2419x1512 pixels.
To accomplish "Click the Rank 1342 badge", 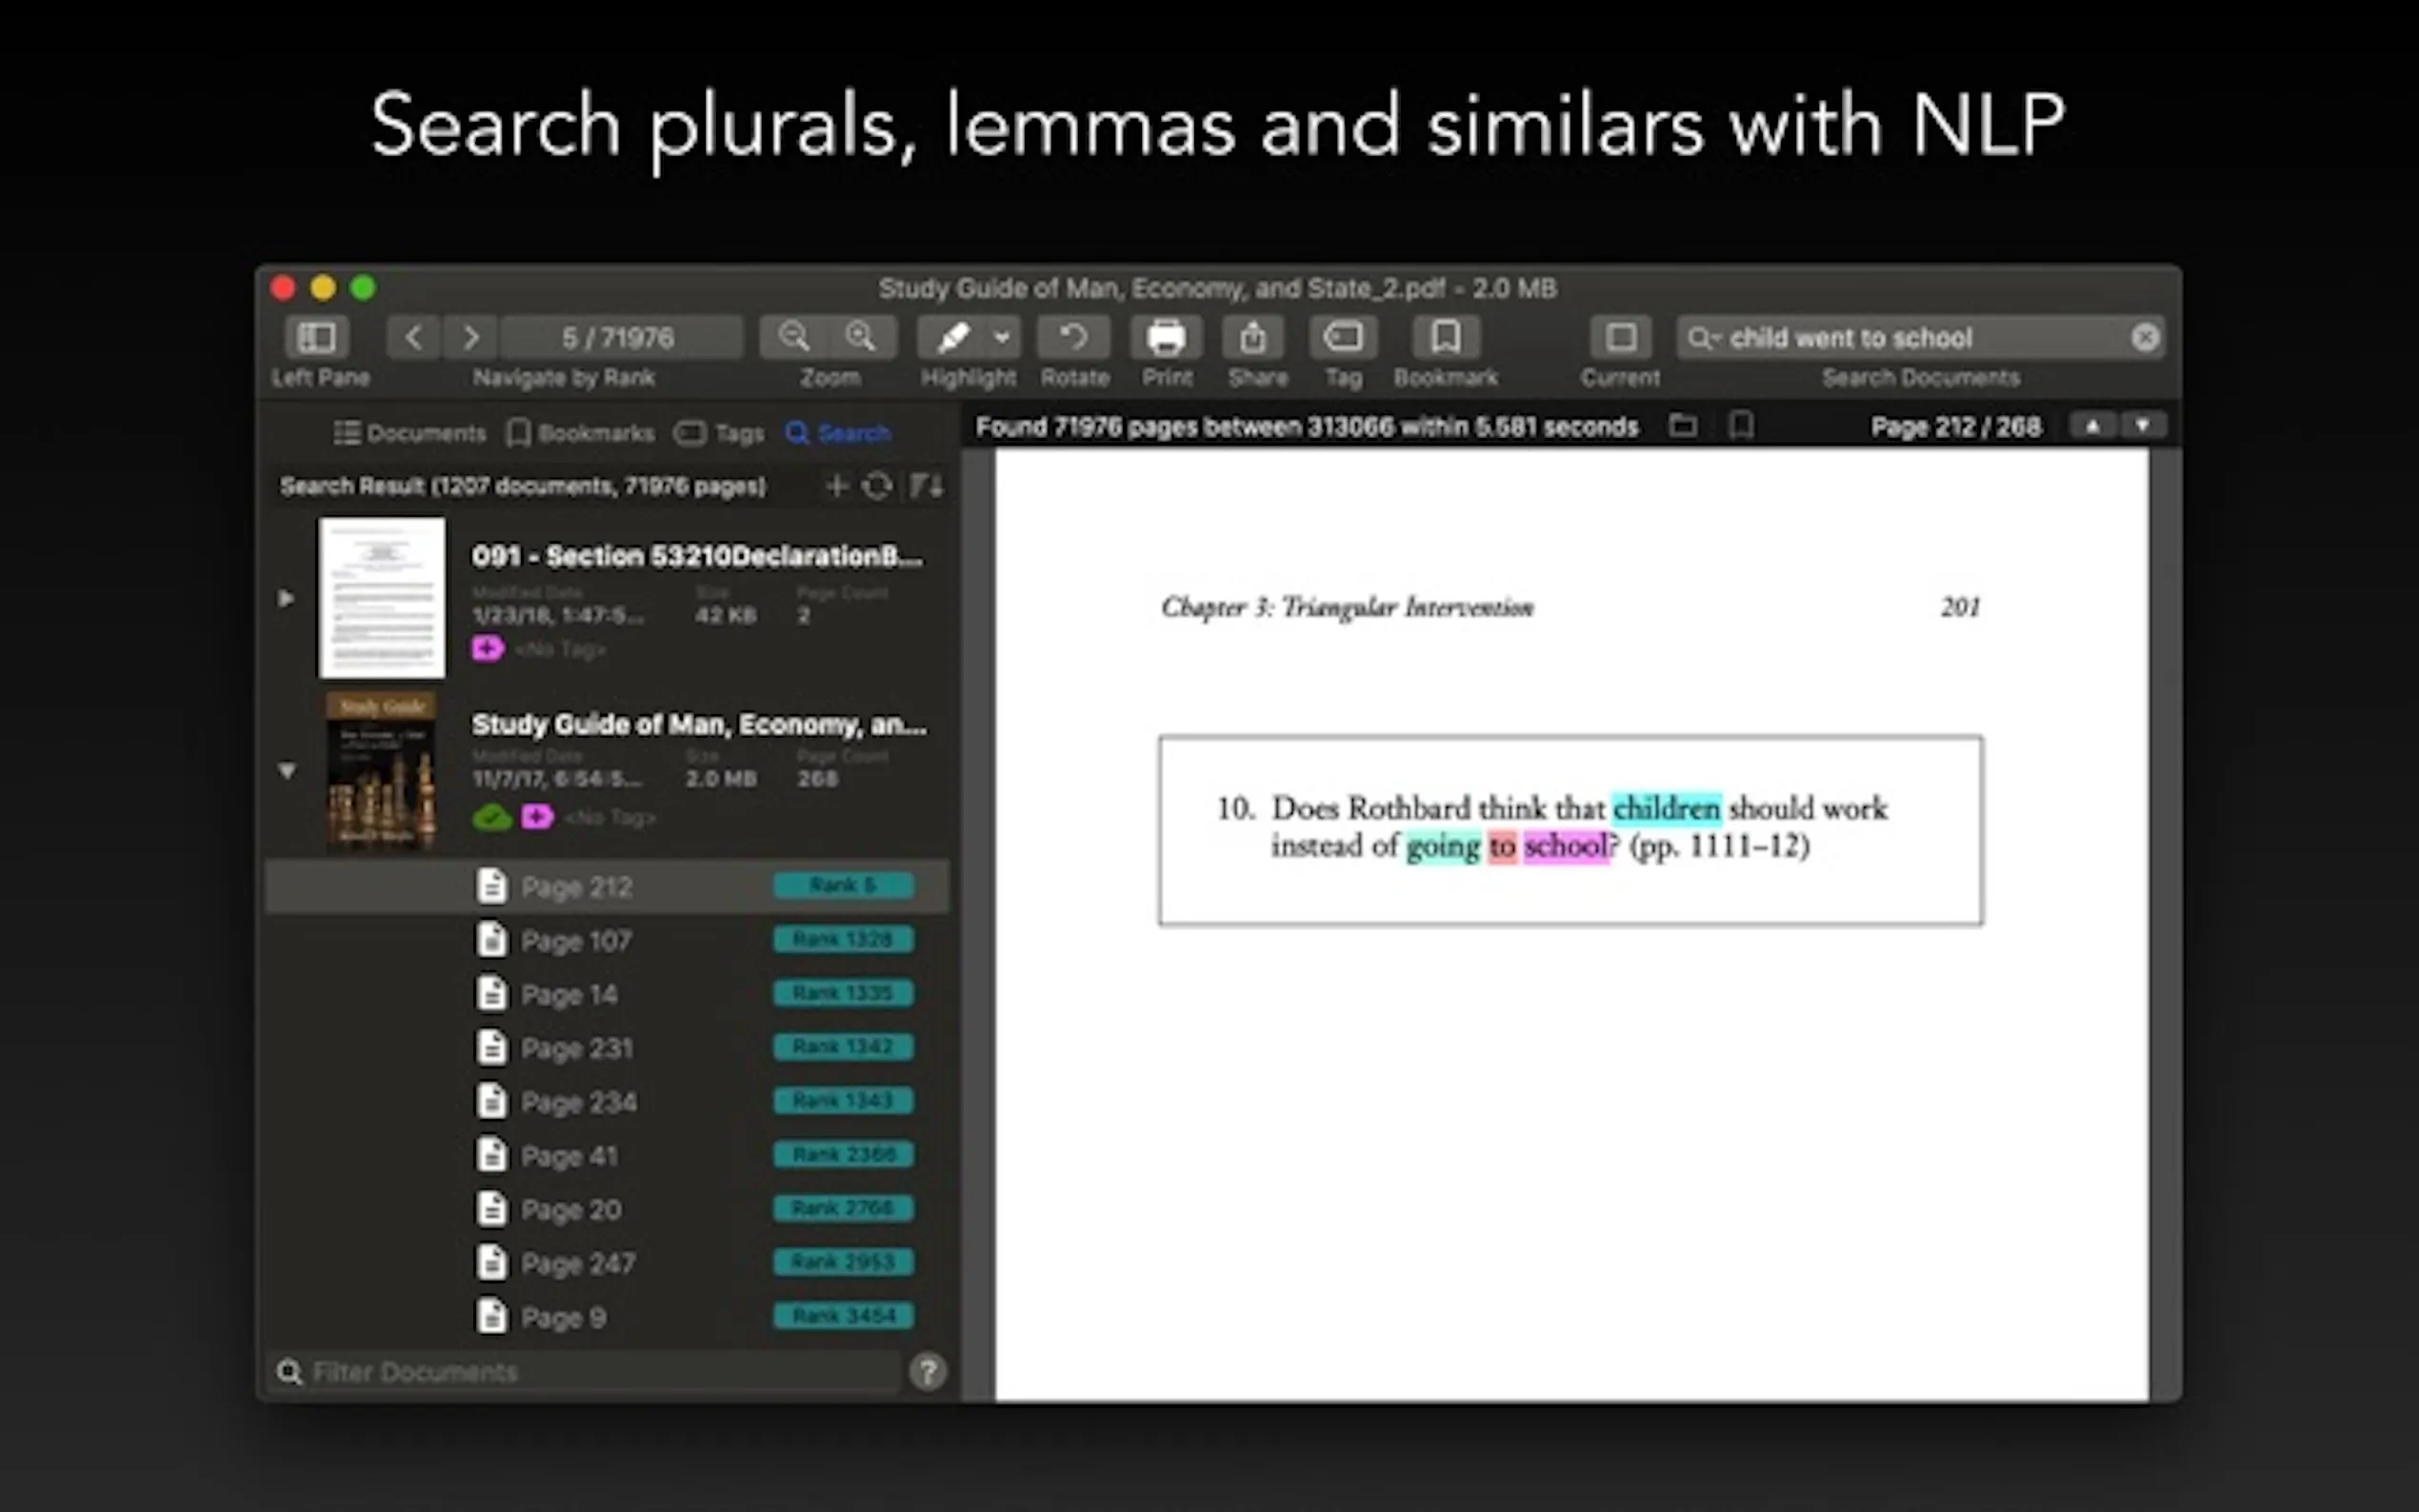I will [843, 1047].
